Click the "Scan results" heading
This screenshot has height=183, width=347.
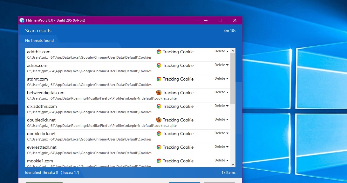click(38, 31)
